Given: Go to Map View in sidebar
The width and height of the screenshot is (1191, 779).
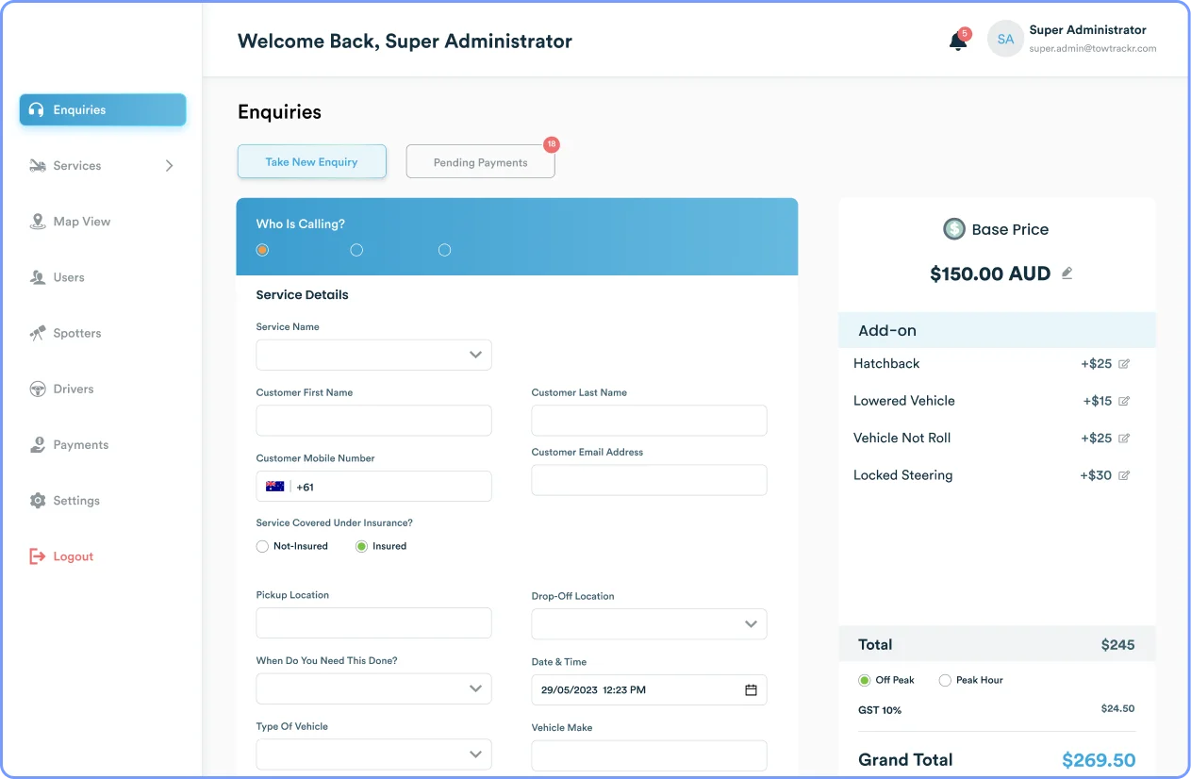Looking at the screenshot, I should point(81,222).
